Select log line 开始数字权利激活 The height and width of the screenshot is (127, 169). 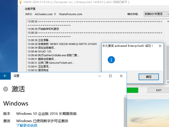pos(43,29)
